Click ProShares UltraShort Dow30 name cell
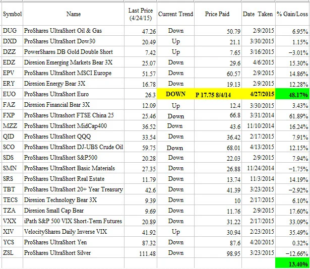 click(x=74, y=41)
